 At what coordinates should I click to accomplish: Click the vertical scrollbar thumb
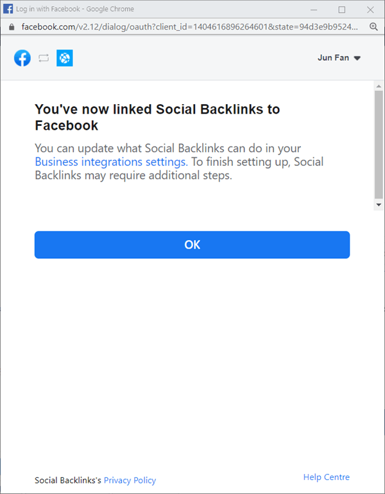[x=379, y=145]
